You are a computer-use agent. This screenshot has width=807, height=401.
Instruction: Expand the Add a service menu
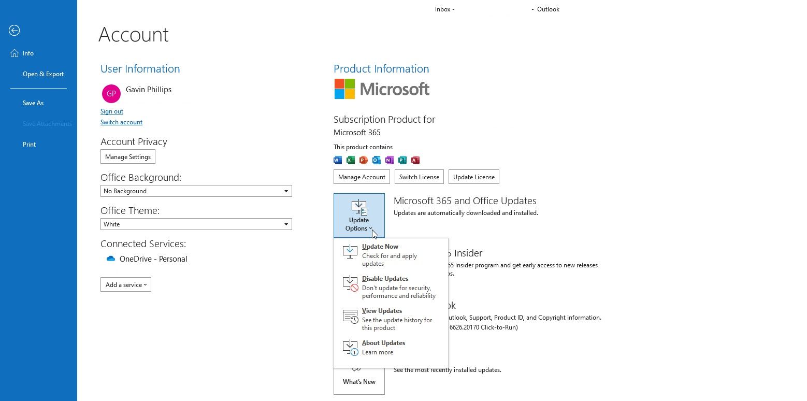(125, 284)
